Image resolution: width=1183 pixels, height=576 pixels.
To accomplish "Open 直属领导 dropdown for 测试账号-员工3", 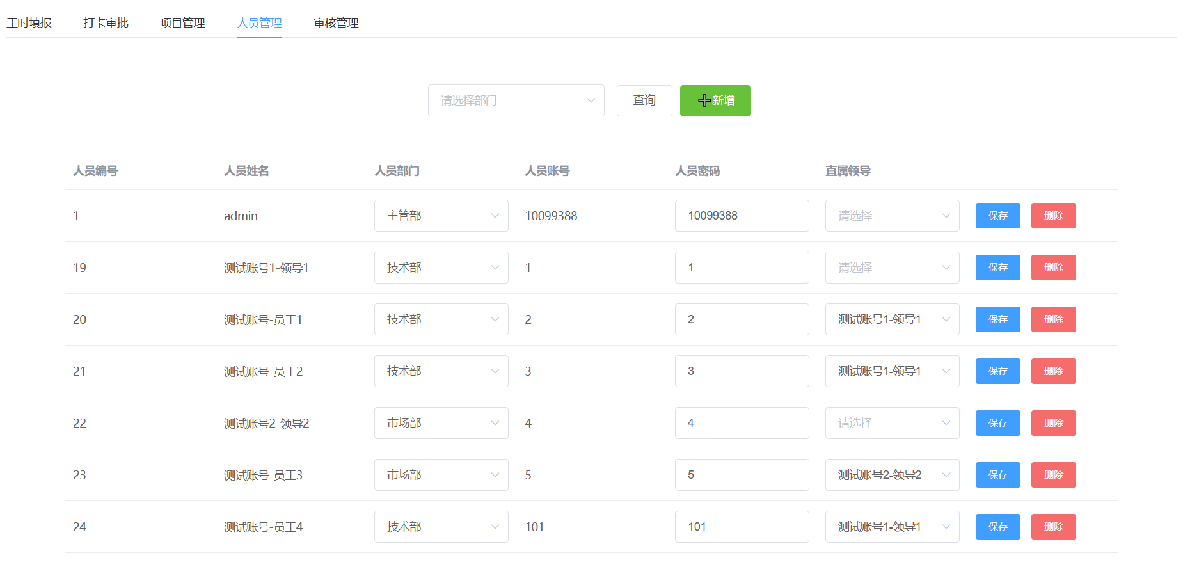I will pos(893,475).
